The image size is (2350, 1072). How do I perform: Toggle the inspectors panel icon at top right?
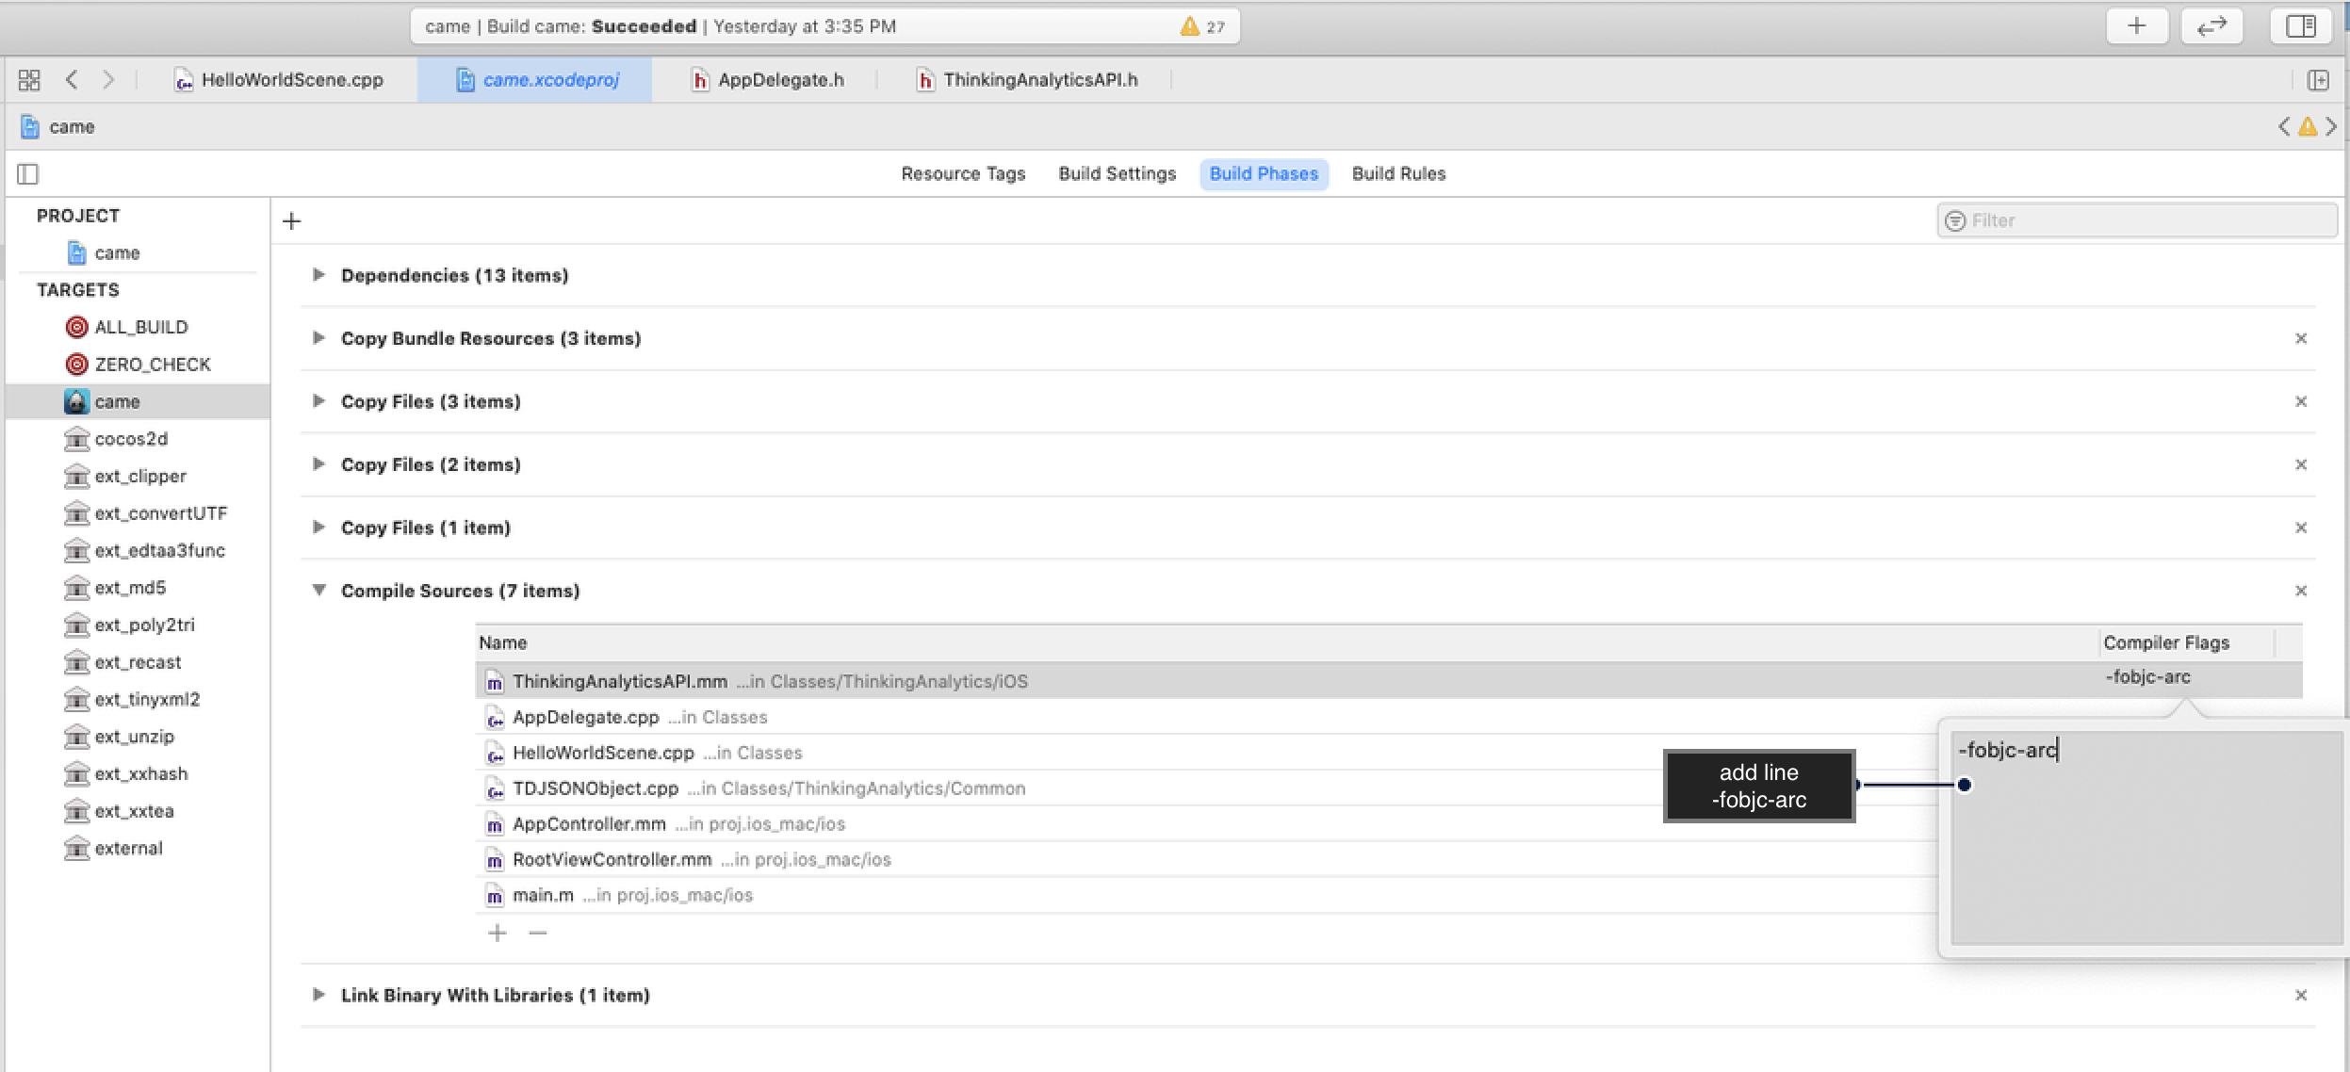pos(2300,25)
